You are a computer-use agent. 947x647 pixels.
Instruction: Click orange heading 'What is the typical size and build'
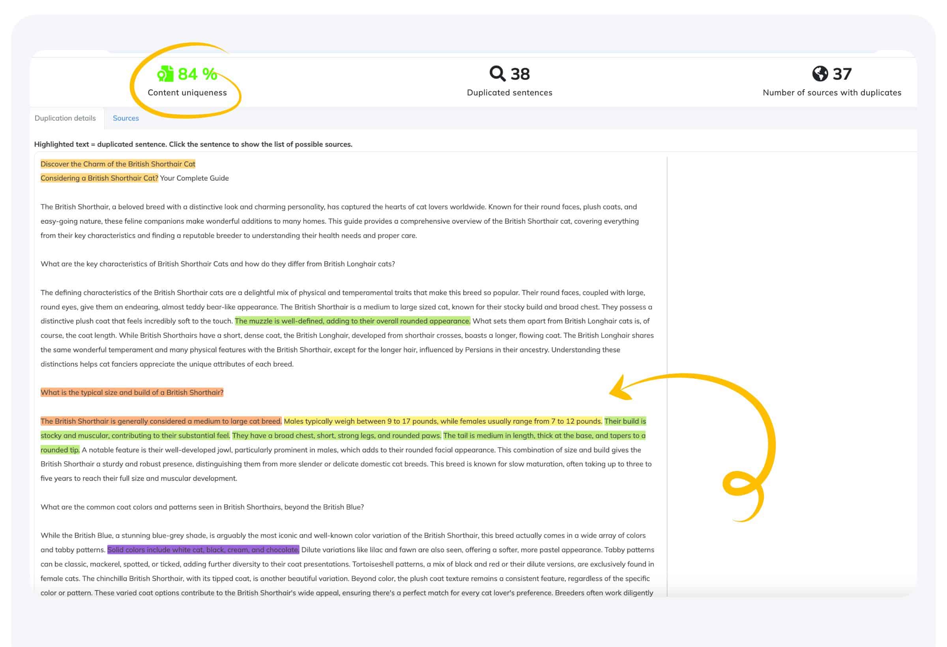(132, 393)
